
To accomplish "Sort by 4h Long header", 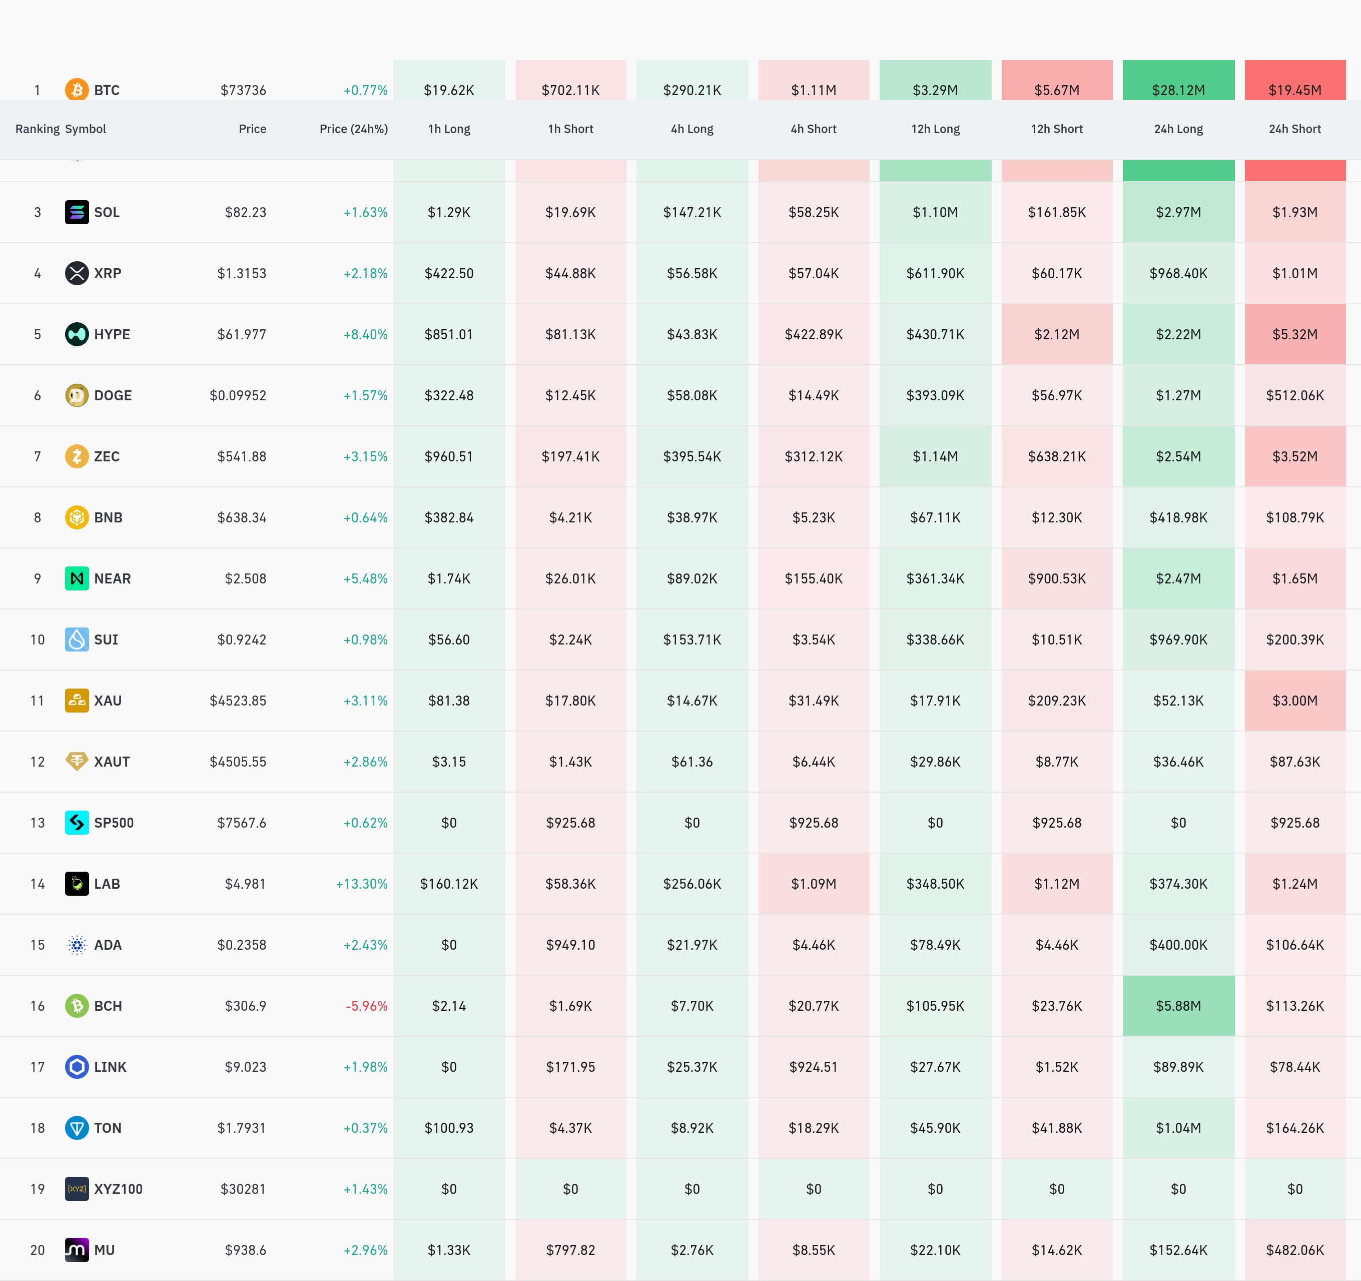I will pyautogui.click(x=692, y=129).
